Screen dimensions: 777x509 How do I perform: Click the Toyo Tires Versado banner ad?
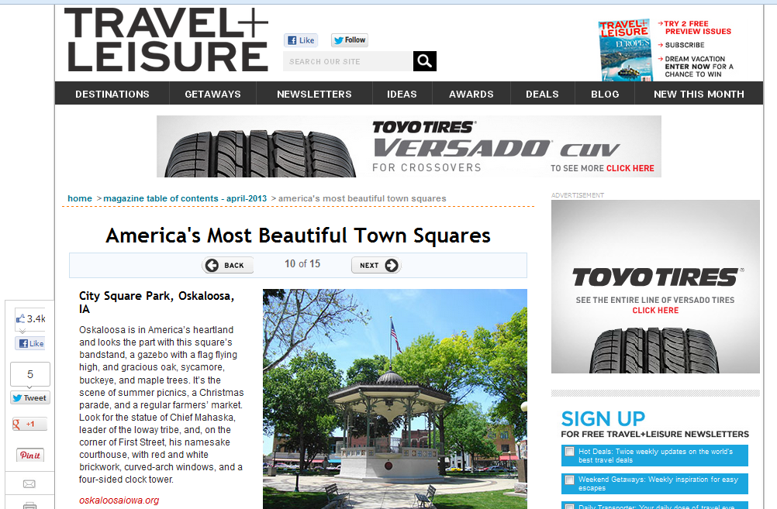click(x=409, y=146)
